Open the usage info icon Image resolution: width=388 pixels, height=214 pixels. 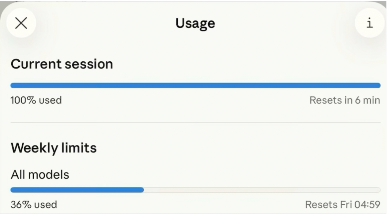click(370, 23)
